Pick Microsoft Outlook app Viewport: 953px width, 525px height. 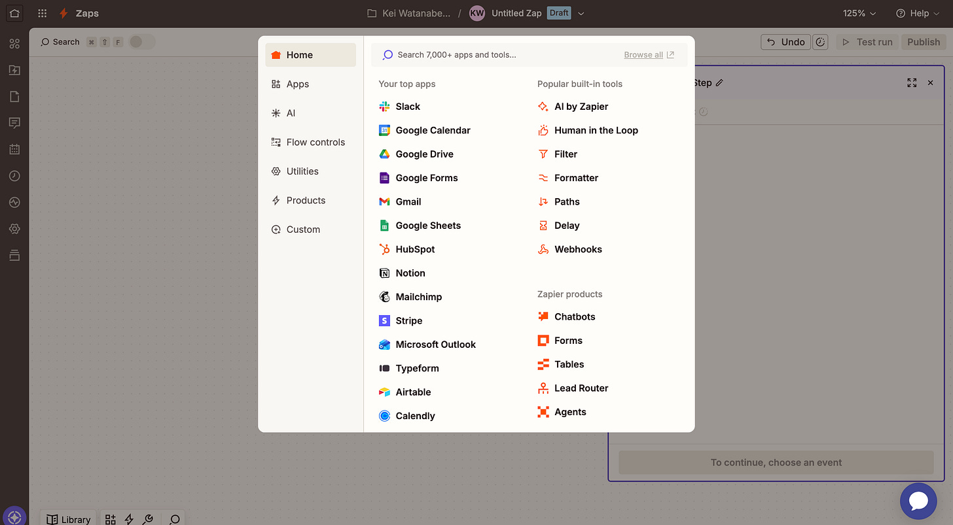point(427,345)
